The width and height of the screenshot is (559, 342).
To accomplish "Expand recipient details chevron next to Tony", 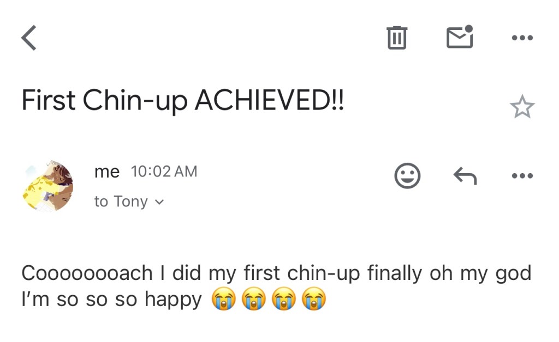I will coord(159,202).
